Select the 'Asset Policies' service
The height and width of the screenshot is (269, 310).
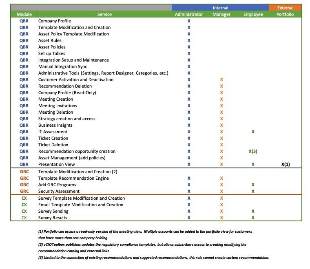pyautogui.click(x=52, y=47)
